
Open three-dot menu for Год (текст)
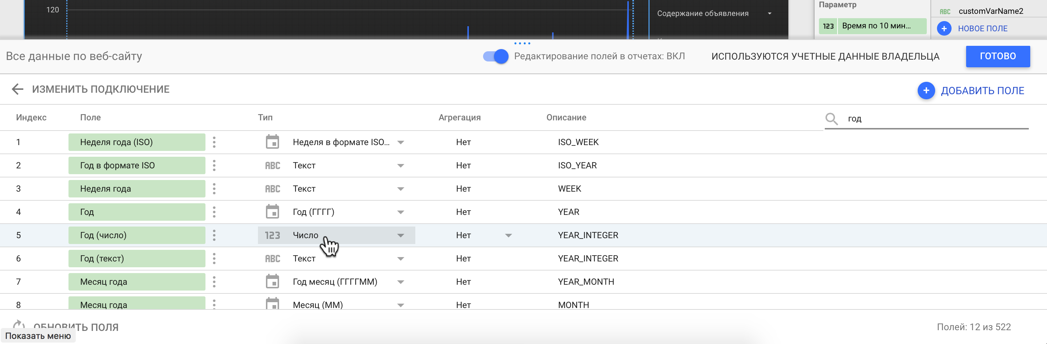tap(214, 259)
